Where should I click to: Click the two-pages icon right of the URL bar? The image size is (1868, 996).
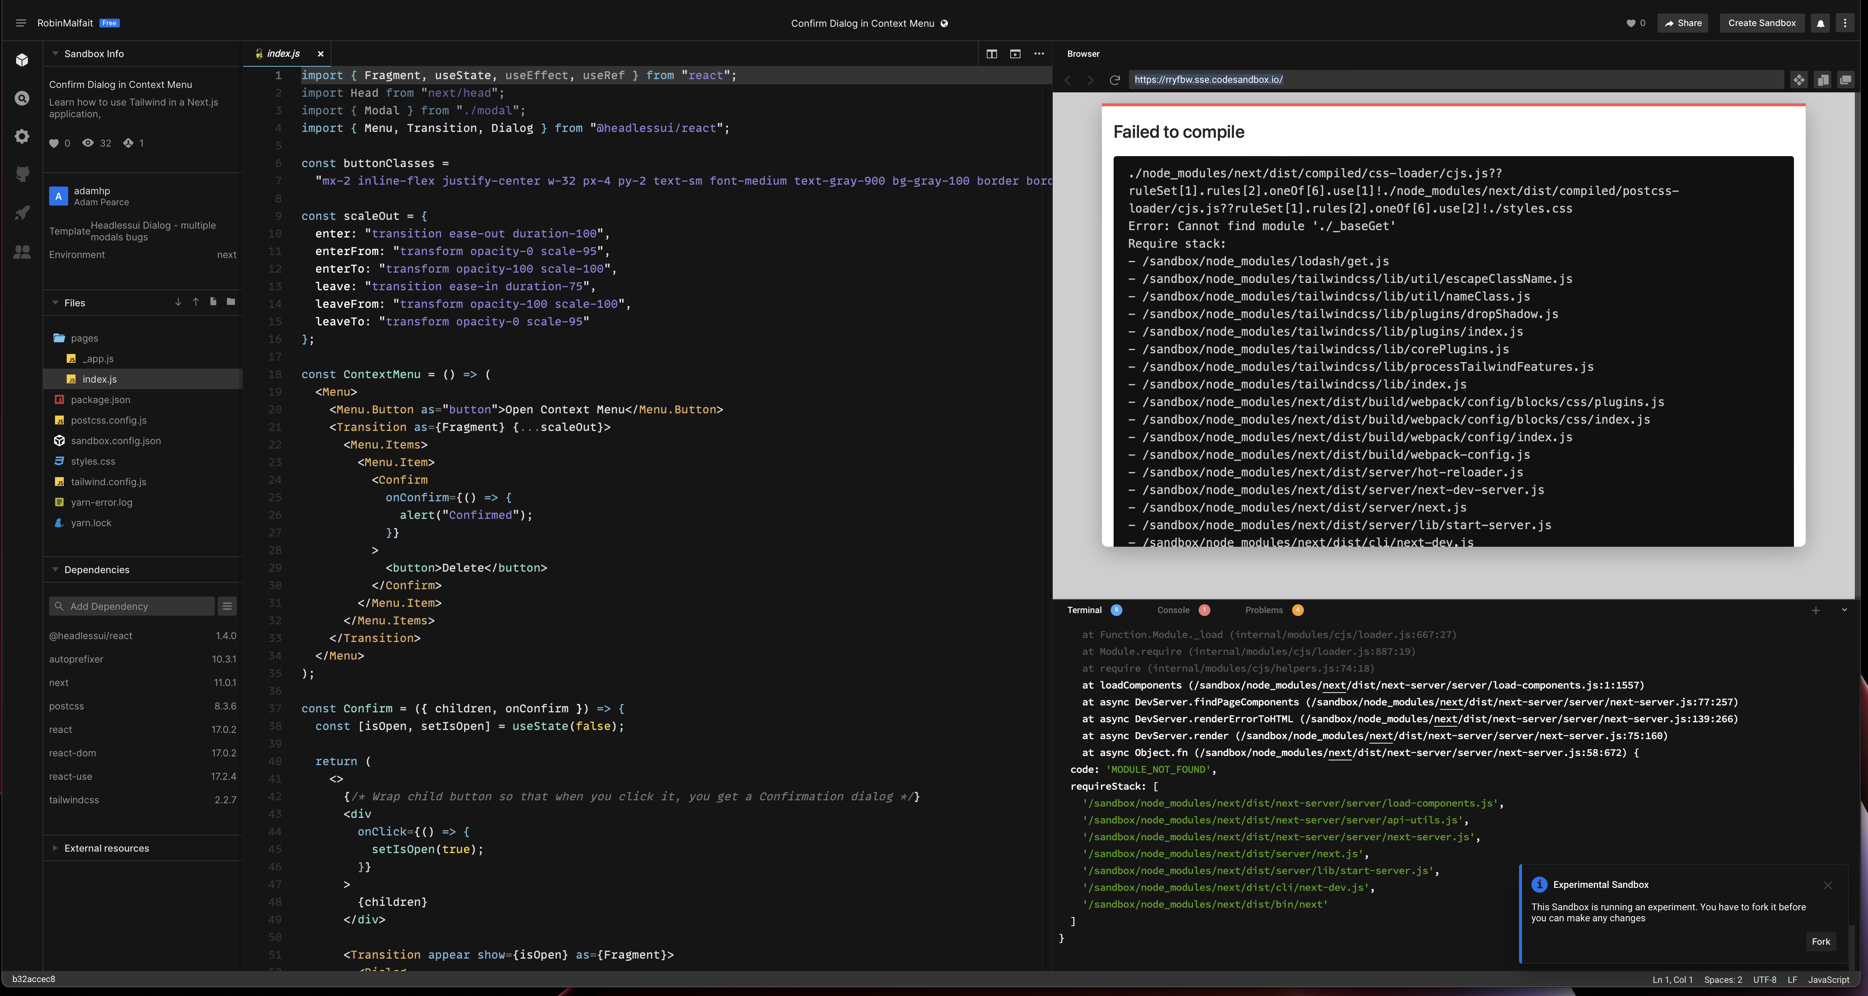(1822, 80)
